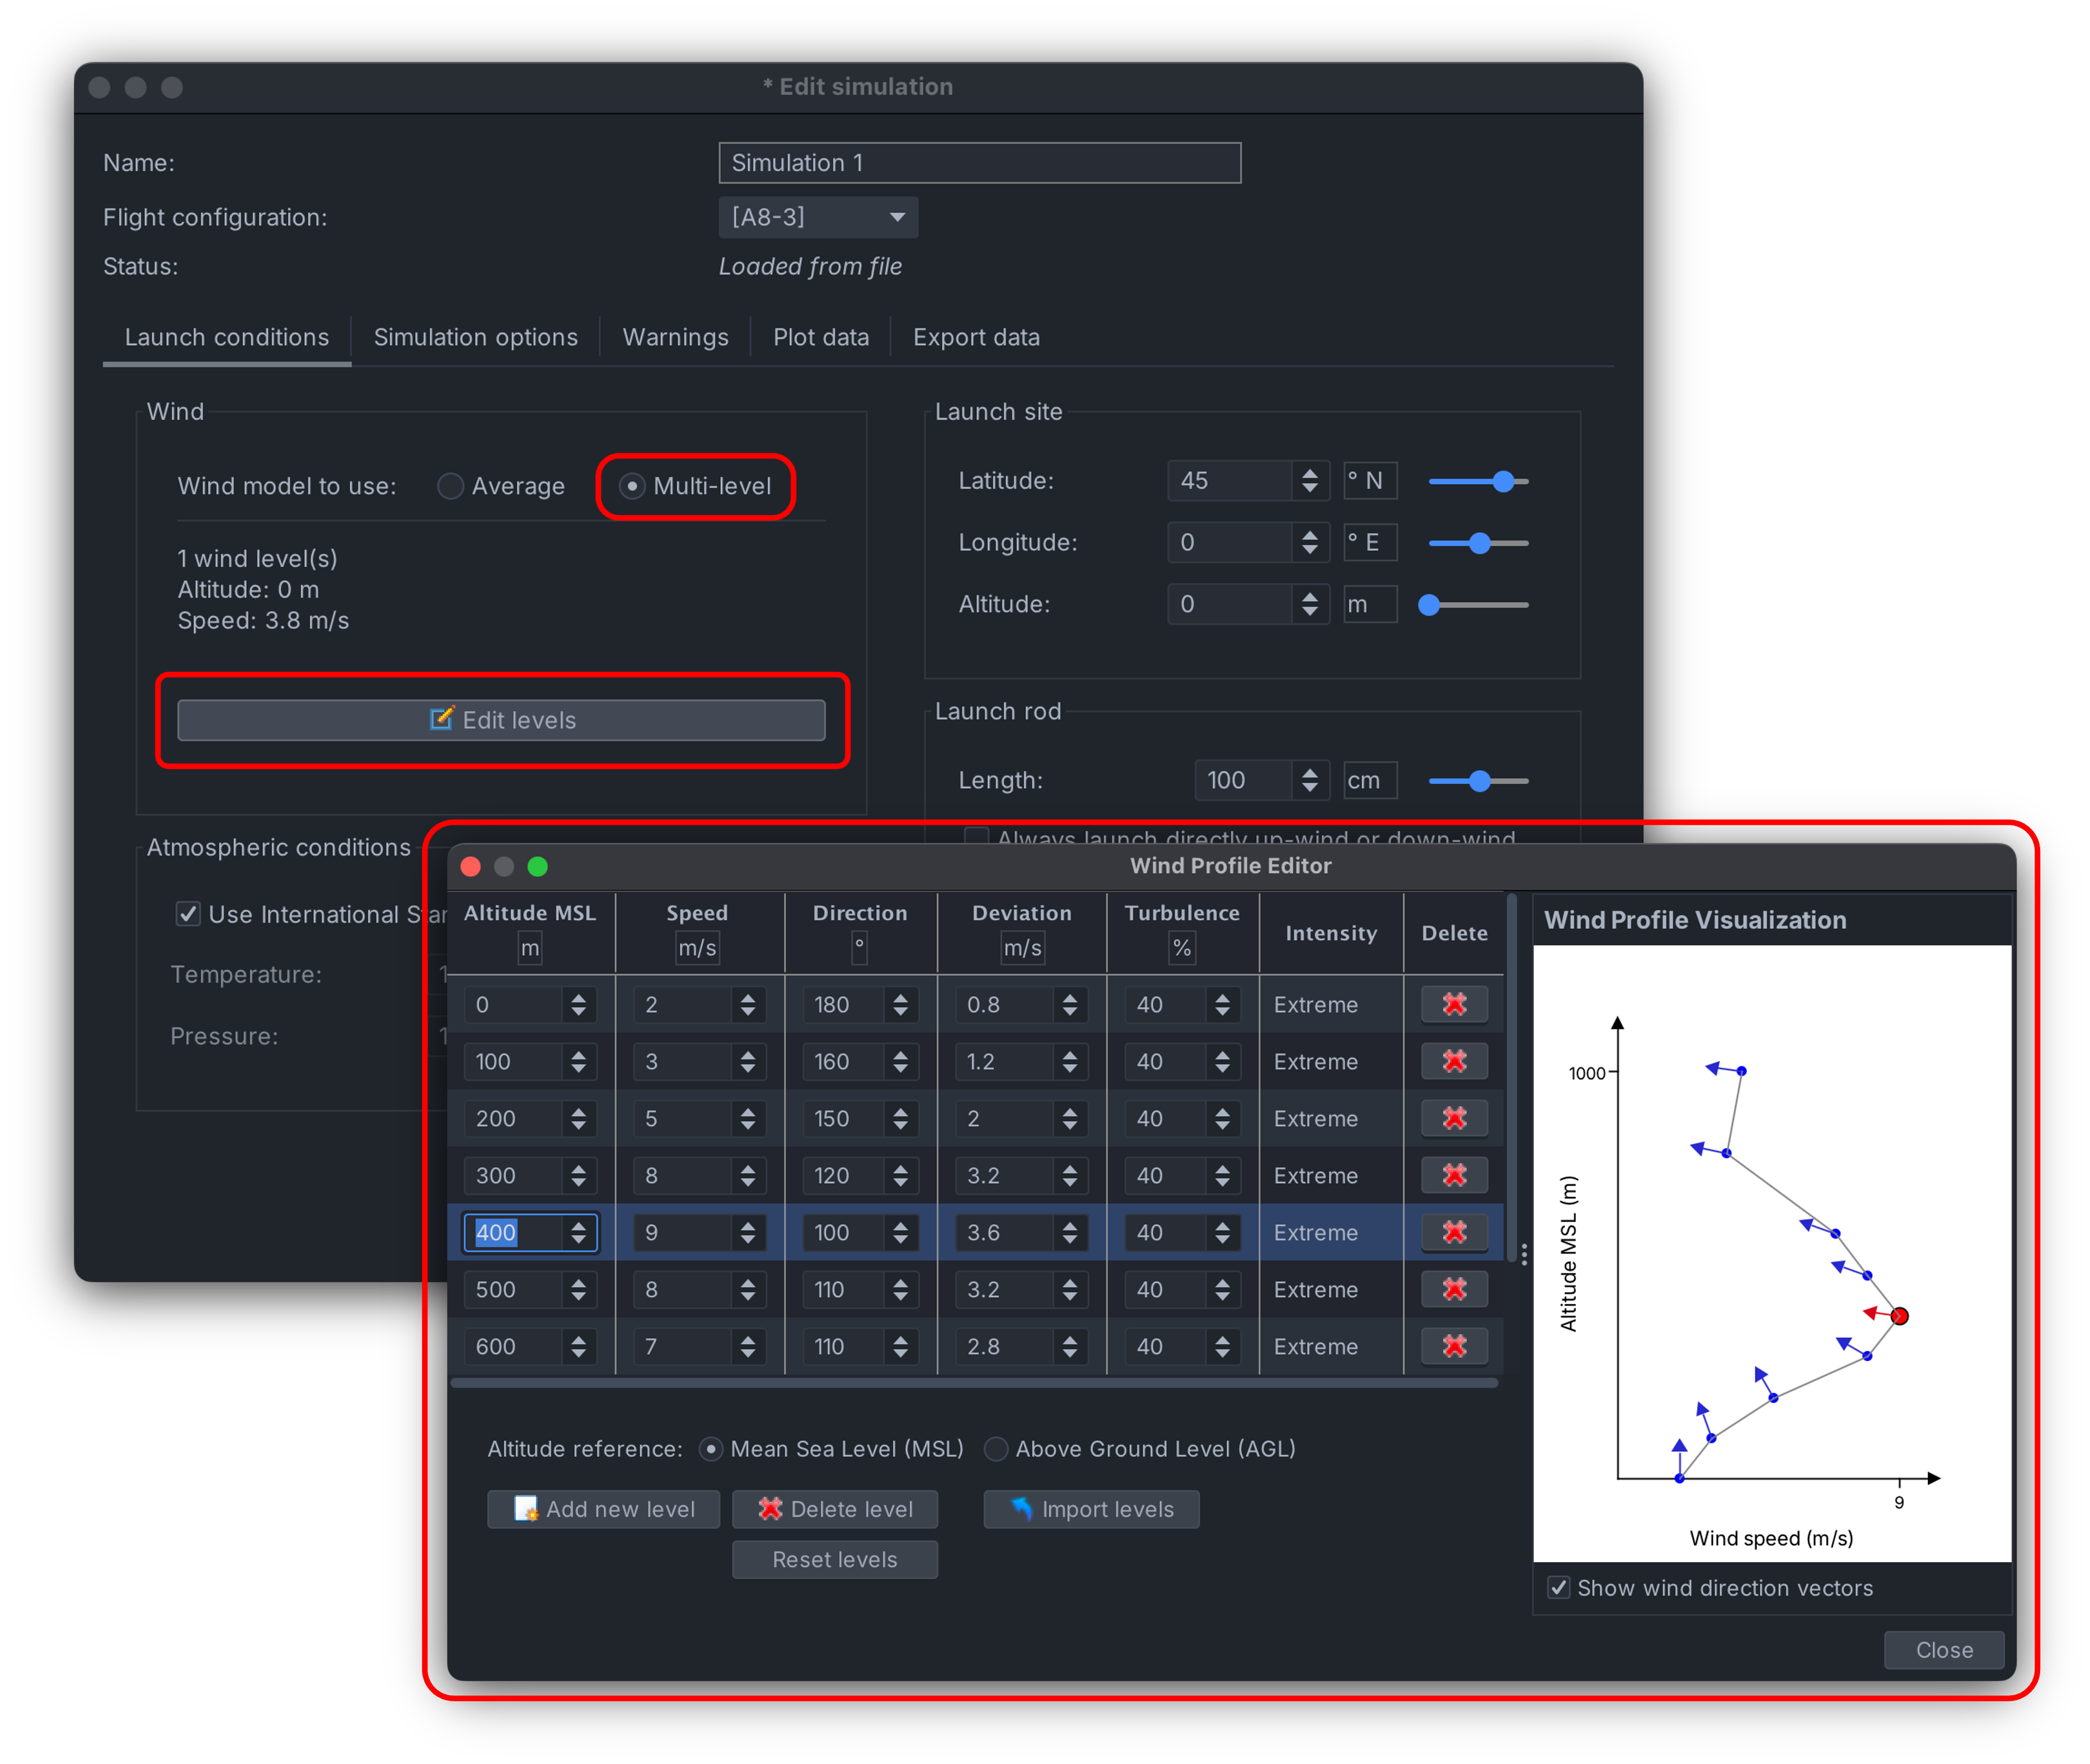The width and height of the screenshot is (2090, 1764).
Task: Select Above Ground Level (AGL) reference
Action: pyautogui.click(x=996, y=1449)
